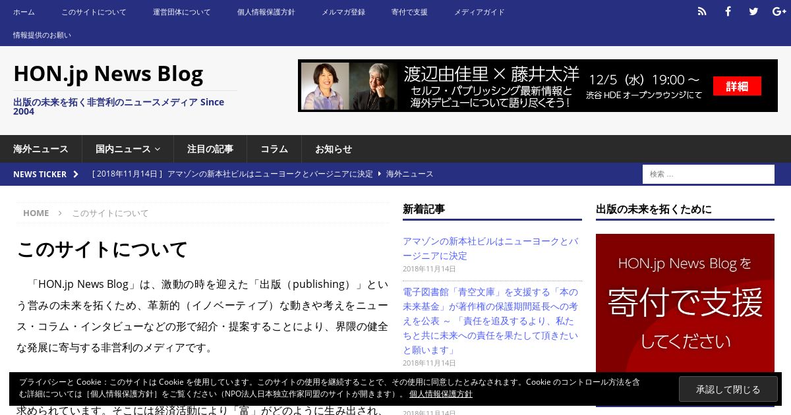The image size is (791, 415).
Task: Click the NEWS TICKER label
Action: tap(40, 174)
